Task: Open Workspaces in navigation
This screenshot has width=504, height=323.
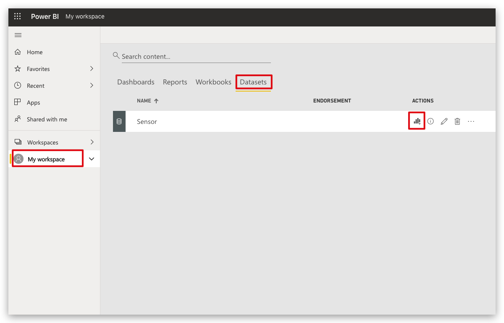Action: pos(43,142)
